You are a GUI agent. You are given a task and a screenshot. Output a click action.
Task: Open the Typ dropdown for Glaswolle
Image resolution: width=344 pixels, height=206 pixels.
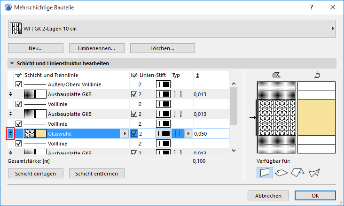(188, 134)
